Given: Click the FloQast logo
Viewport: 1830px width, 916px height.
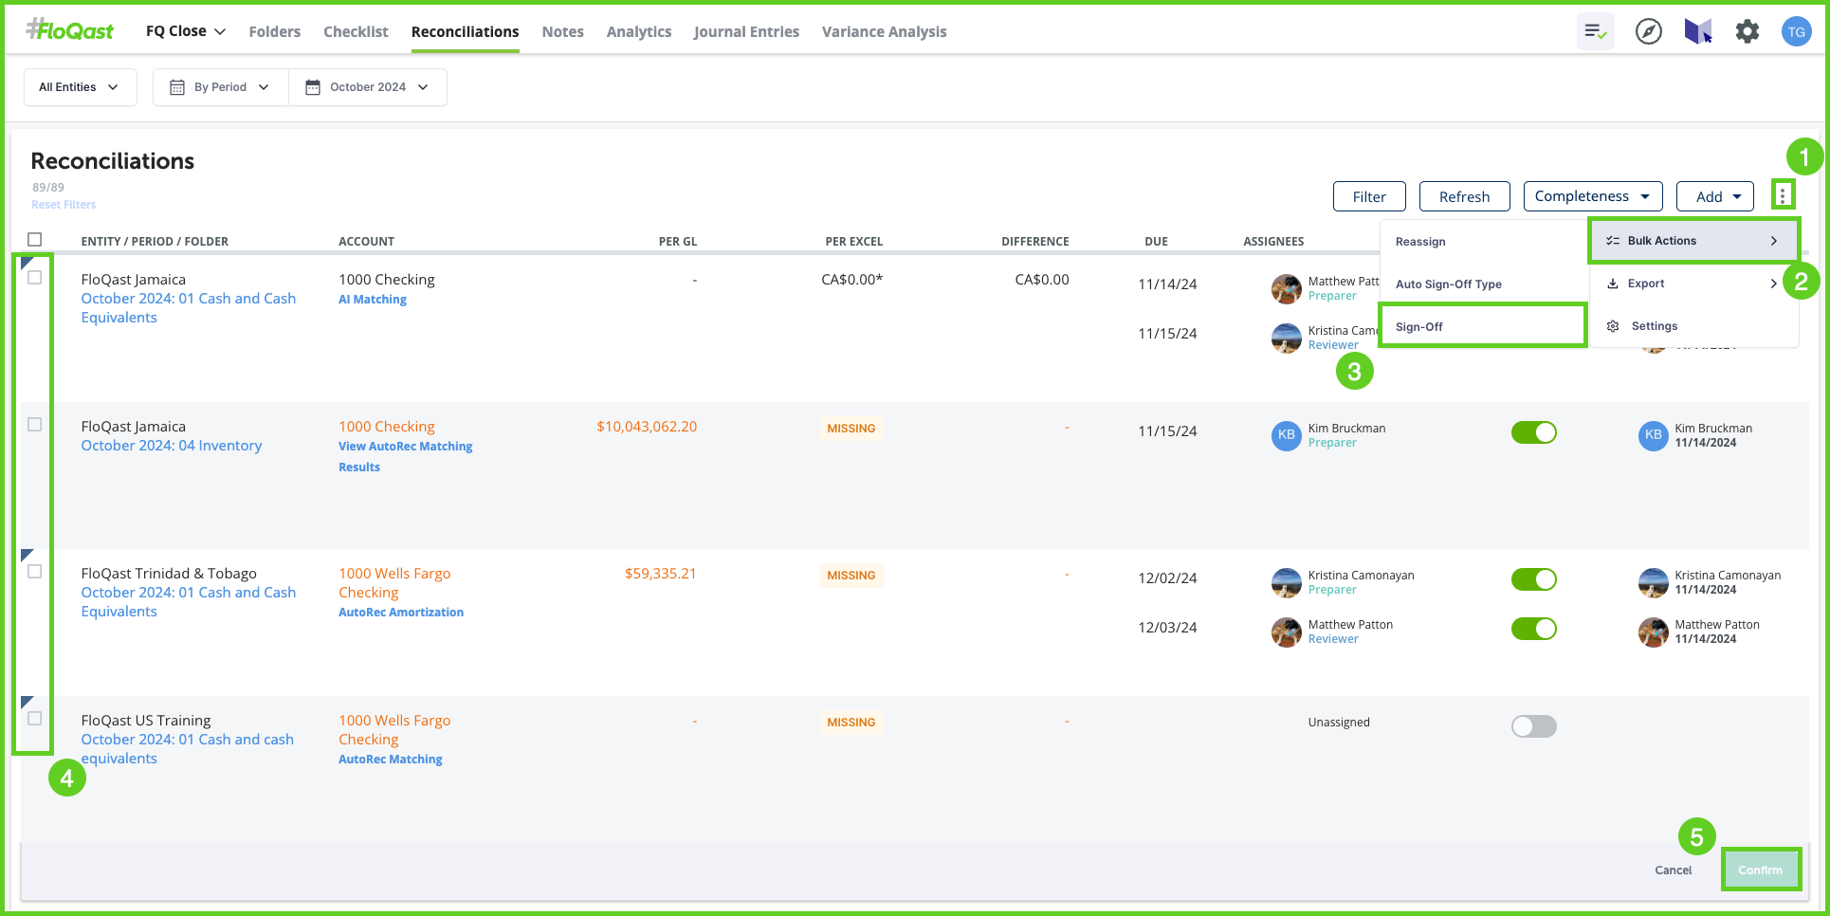Looking at the screenshot, I should coord(69,30).
